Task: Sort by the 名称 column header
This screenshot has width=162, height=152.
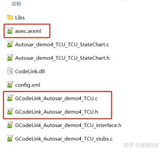Action: (17, 4)
